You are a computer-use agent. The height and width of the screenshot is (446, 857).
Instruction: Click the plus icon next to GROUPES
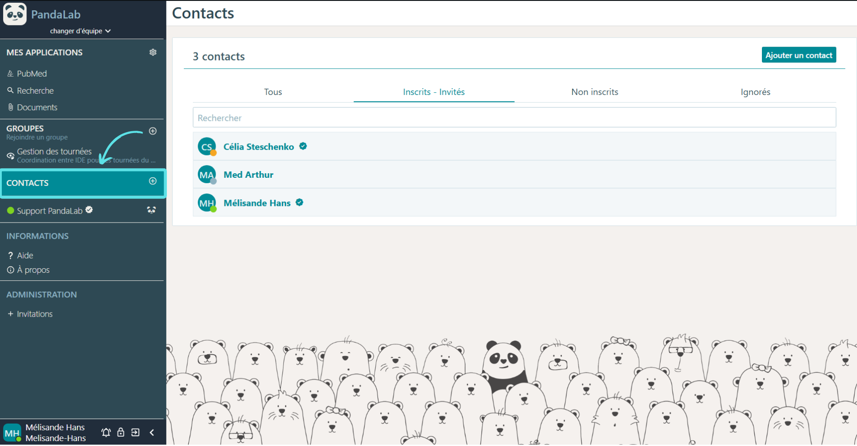click(x=153, y=131)
